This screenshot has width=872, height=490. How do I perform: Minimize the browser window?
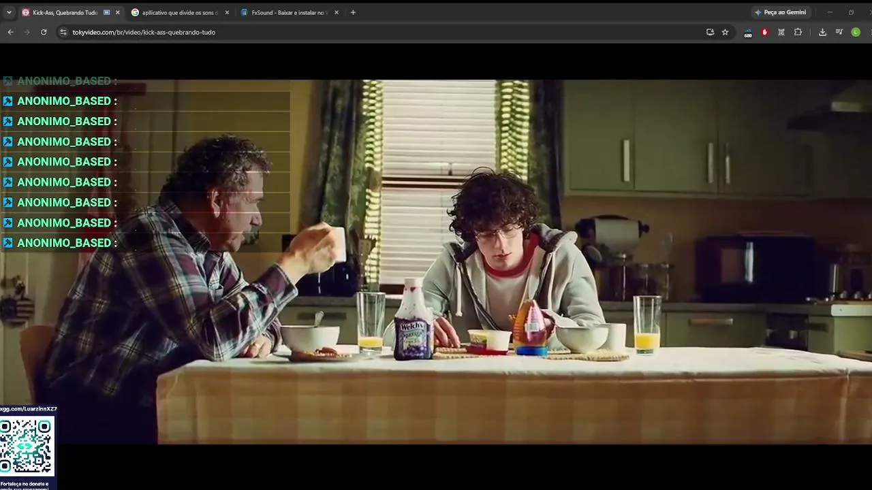830,12
